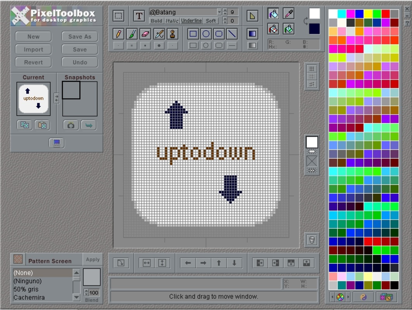Click the color wheel palette icon
412x310 pixels.
coord(340,297)
